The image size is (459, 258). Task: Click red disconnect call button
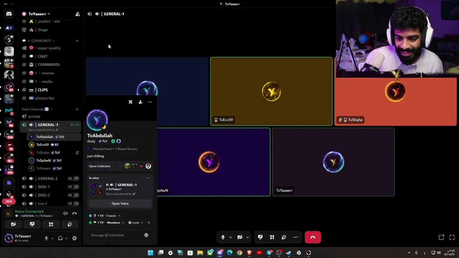click(x=313, y=237)
